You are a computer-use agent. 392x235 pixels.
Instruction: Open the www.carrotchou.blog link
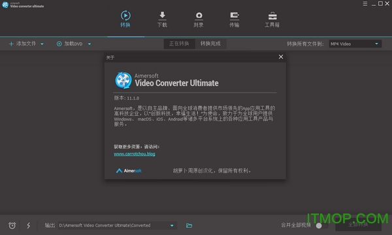[135, 154]
